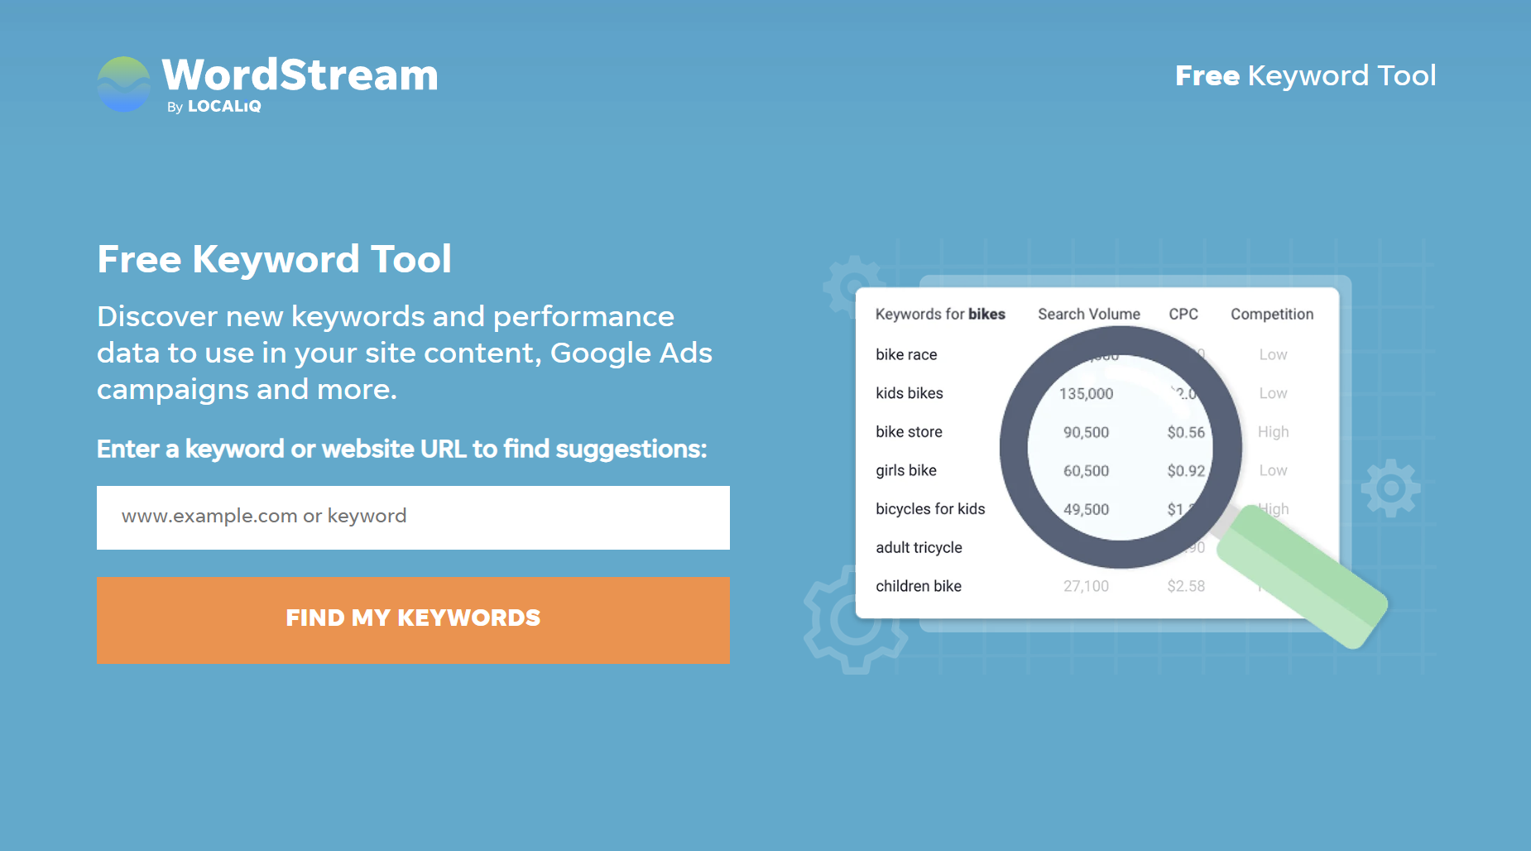Focus the keyword or website URL field
Viewport: 1531px width, 851px height.
pyautogui.click(x=413, y=517)
